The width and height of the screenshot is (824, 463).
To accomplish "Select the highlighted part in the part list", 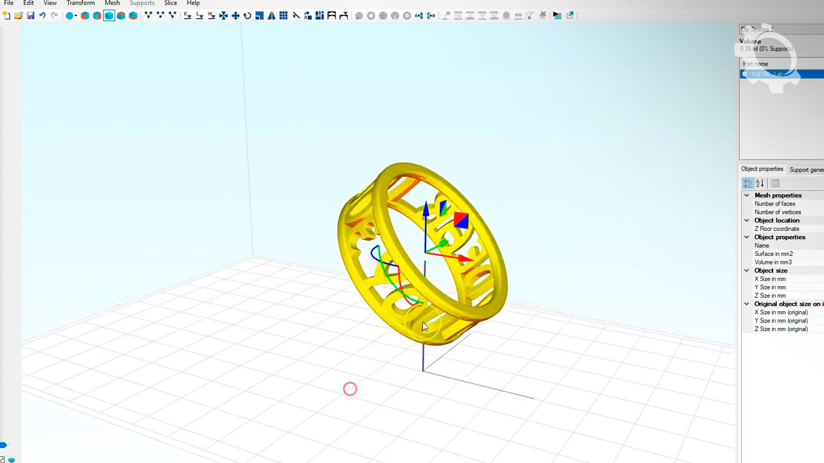I will (782, 75).
